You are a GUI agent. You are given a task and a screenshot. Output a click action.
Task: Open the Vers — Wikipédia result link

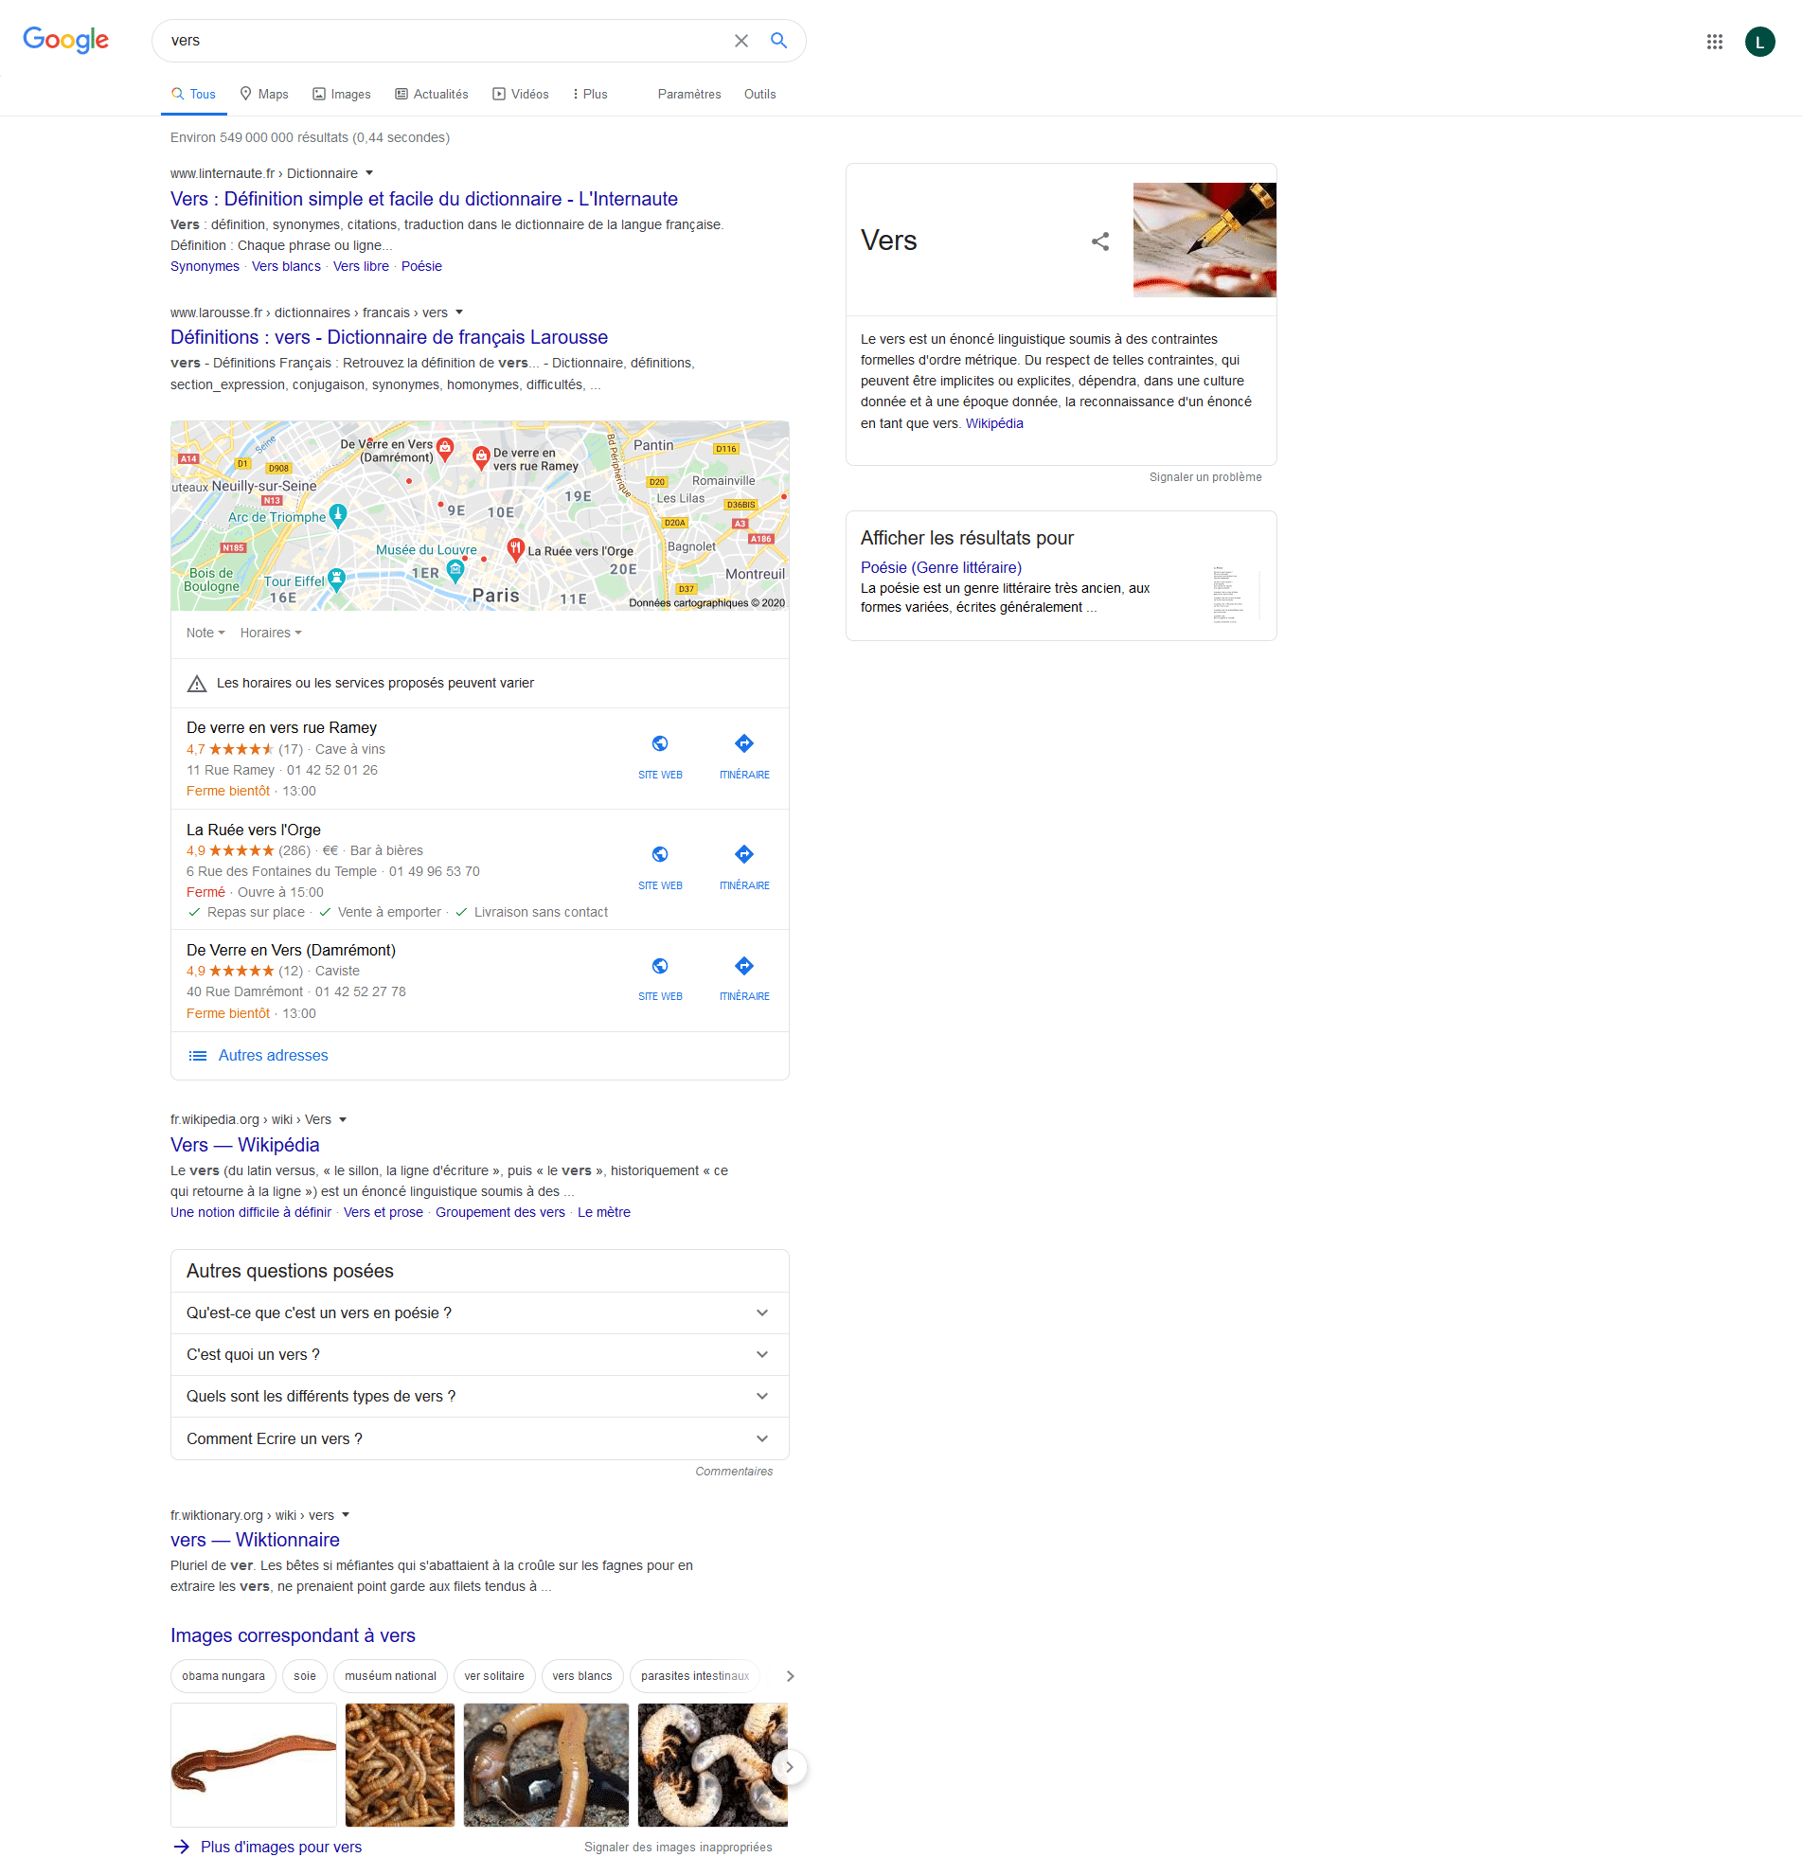[x=245, y=1145]
